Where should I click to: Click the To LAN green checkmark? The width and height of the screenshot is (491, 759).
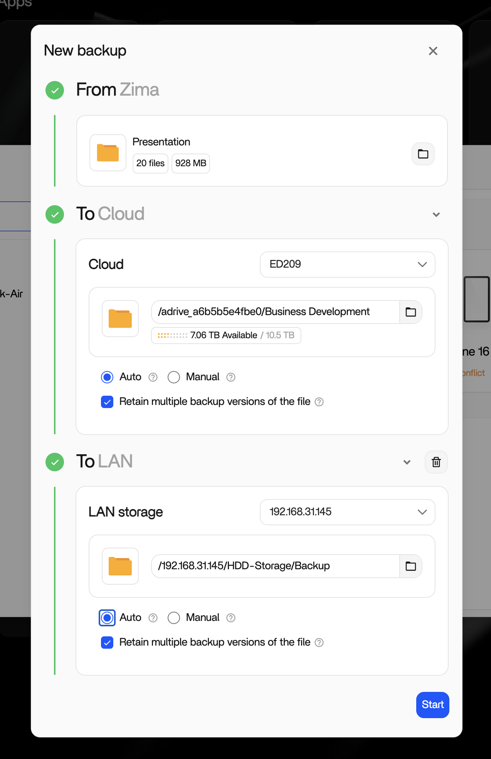[55, 462]
